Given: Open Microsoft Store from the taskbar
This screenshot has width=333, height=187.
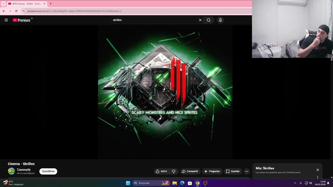Looking at the screenshot, I should [x=190, y=183].
